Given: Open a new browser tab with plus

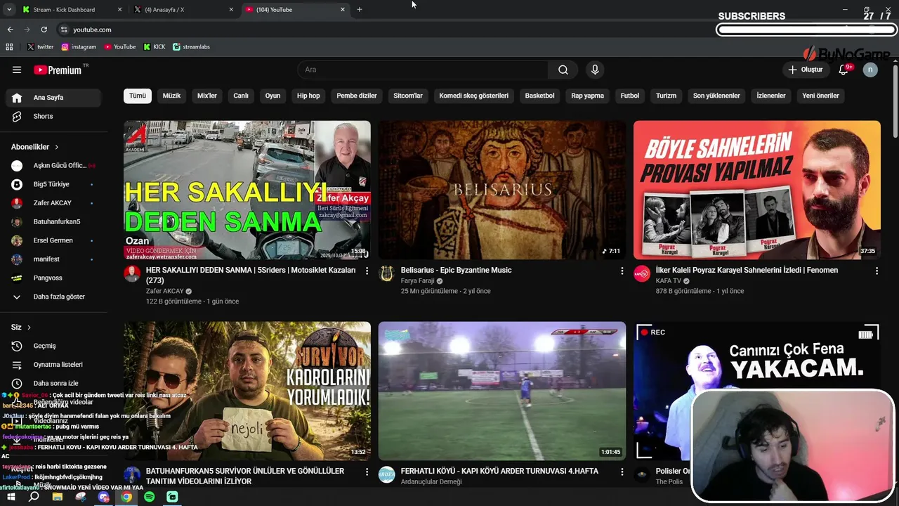Looking at the screenshot, I should [360, 10].
